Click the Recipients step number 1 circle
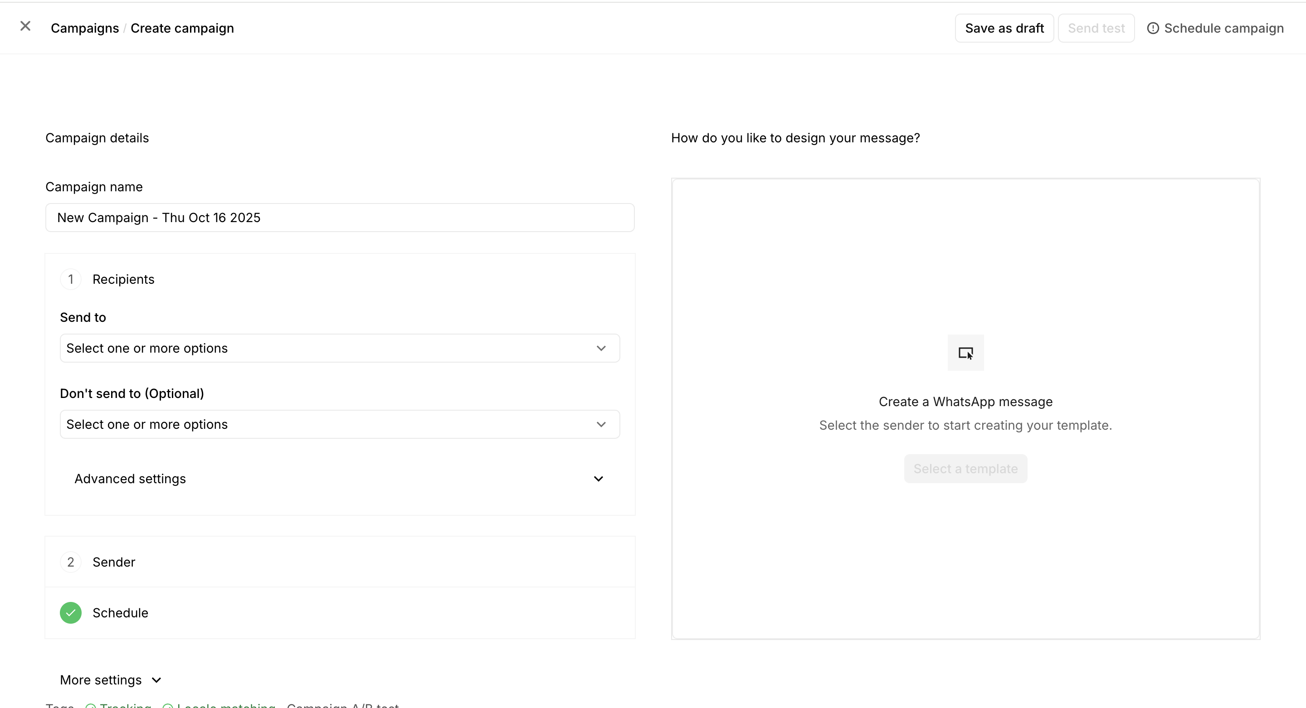The image size is (1306, 708). (x=71, y=279)
